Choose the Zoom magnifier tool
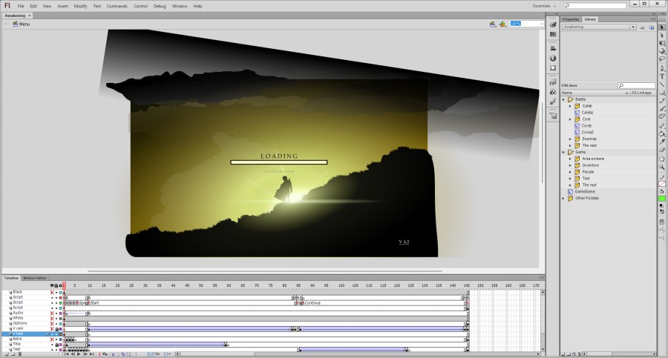This screenshot has height=358, width=668. click(662, 167)
